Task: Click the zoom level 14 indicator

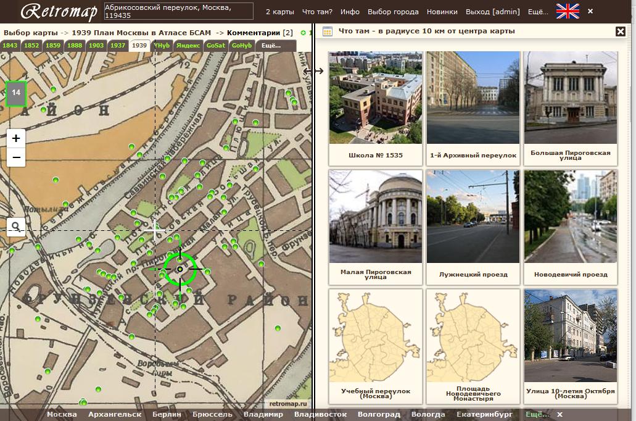Action: click(x=16, y=93)
